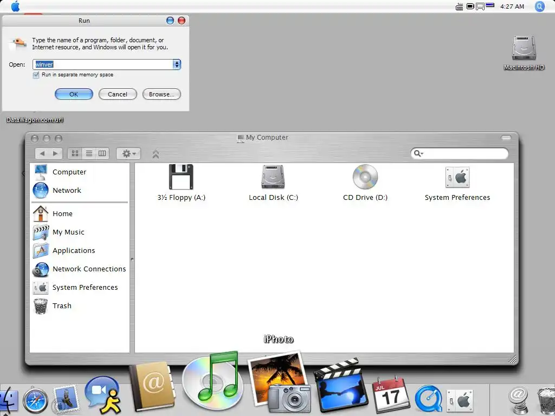The height and width of the screenshot is (416, 555).
Task: Switch to column view in My Computer
Action: coord(102,153)
